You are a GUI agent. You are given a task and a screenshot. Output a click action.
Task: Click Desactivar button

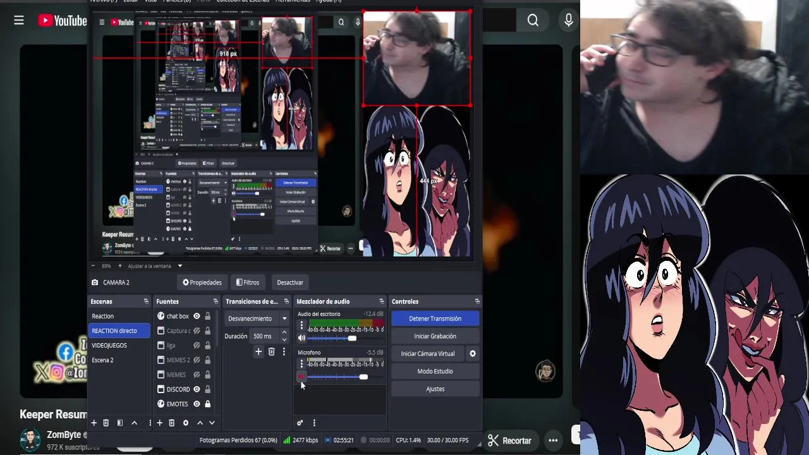290,282
